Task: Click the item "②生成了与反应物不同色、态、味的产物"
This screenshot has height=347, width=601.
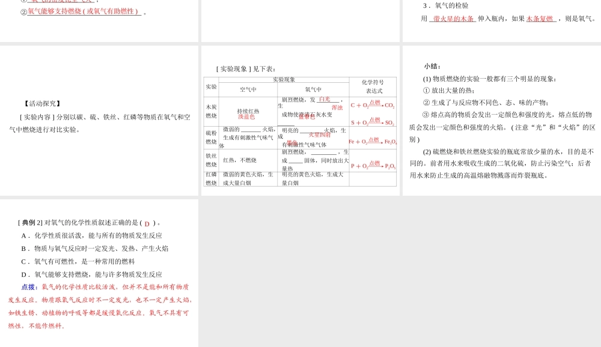Action: pyautogui.click(x=486, y=103)
